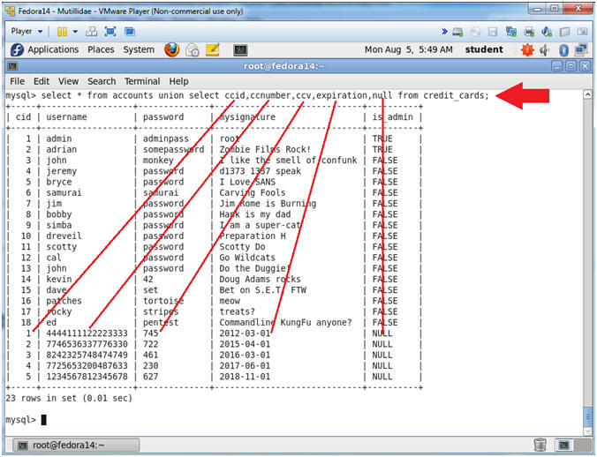Send Ctrl+Alt+Del using the VMware toolbar icon

91,32
